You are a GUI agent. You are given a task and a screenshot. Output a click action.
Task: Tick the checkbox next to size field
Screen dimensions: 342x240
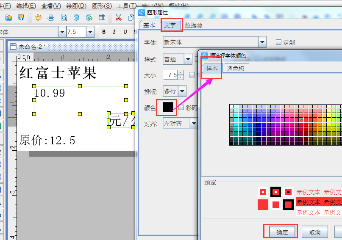[192, 75]
